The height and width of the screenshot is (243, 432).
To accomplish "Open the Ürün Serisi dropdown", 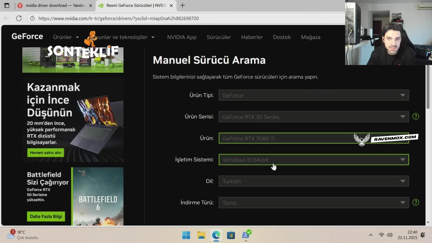I will click(314, 117).
